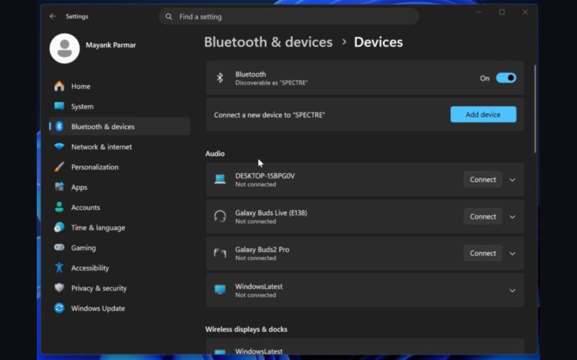Turn off the Bluetooth toggle

tap(506, 78)
